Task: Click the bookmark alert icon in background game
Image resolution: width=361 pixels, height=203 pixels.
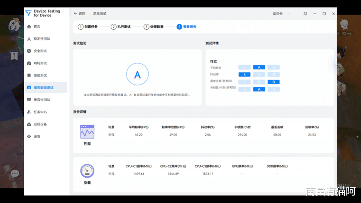Action: pyautogui.click(x=14, y=55)
